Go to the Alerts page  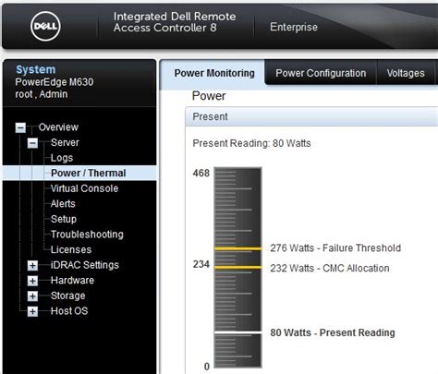63,204
